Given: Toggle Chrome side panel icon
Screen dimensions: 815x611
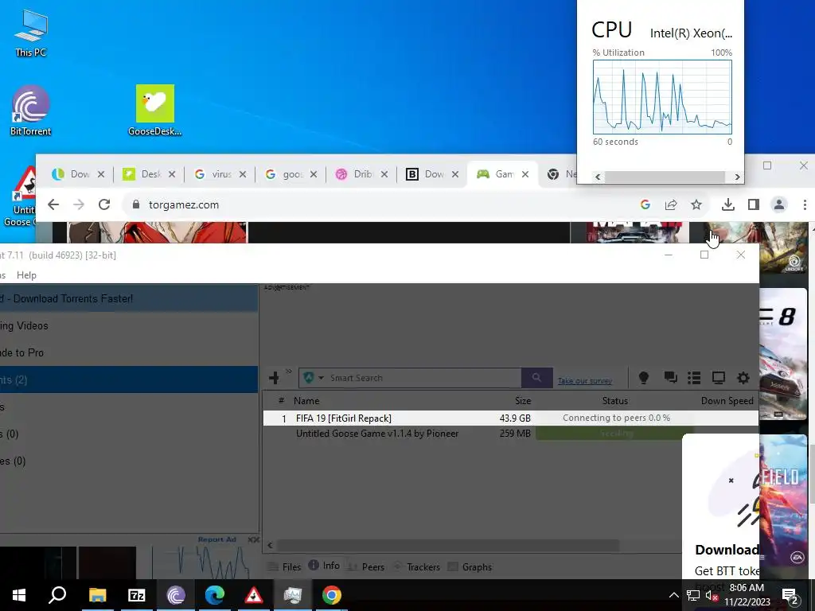Looking at the screenshot, I should click(x=754, y=204).
